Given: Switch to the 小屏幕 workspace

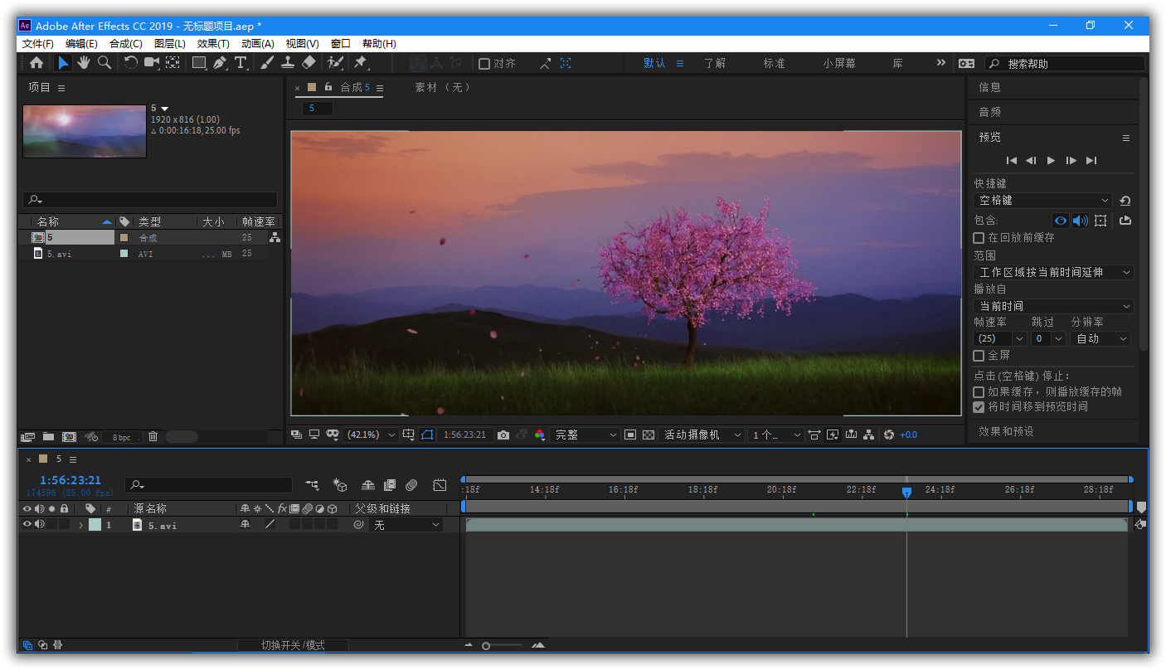Looking at the screenshot, I should 839,63.
